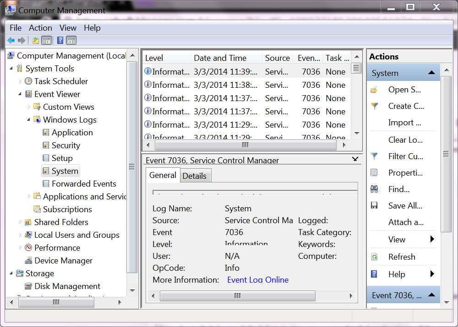Click the Device Manager icon in tree
This screenshot has width=458, height=327.
(28, 261)
